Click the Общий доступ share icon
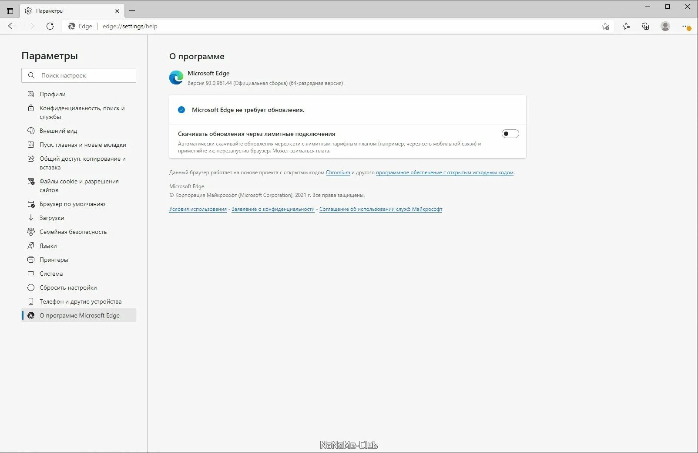Screen dimensions: 698x453 tap(31, 159)
